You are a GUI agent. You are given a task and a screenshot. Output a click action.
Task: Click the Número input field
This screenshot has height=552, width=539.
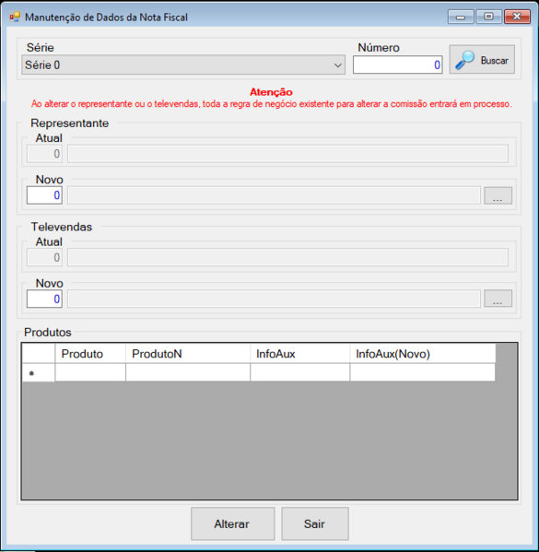[x=397, y=65]
